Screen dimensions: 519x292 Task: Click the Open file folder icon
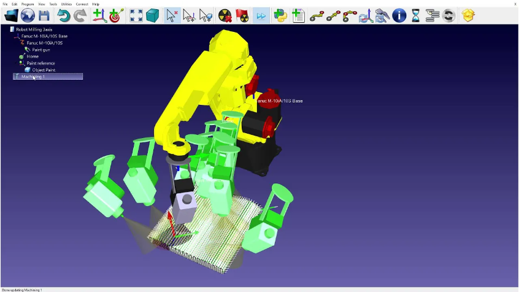11,15
